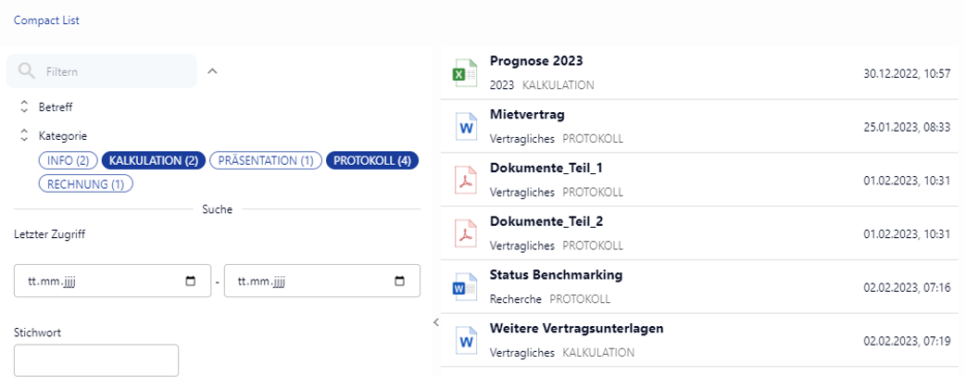Enable the PRÄSENTATION (1) filter chip

click(x=266, y=160)
